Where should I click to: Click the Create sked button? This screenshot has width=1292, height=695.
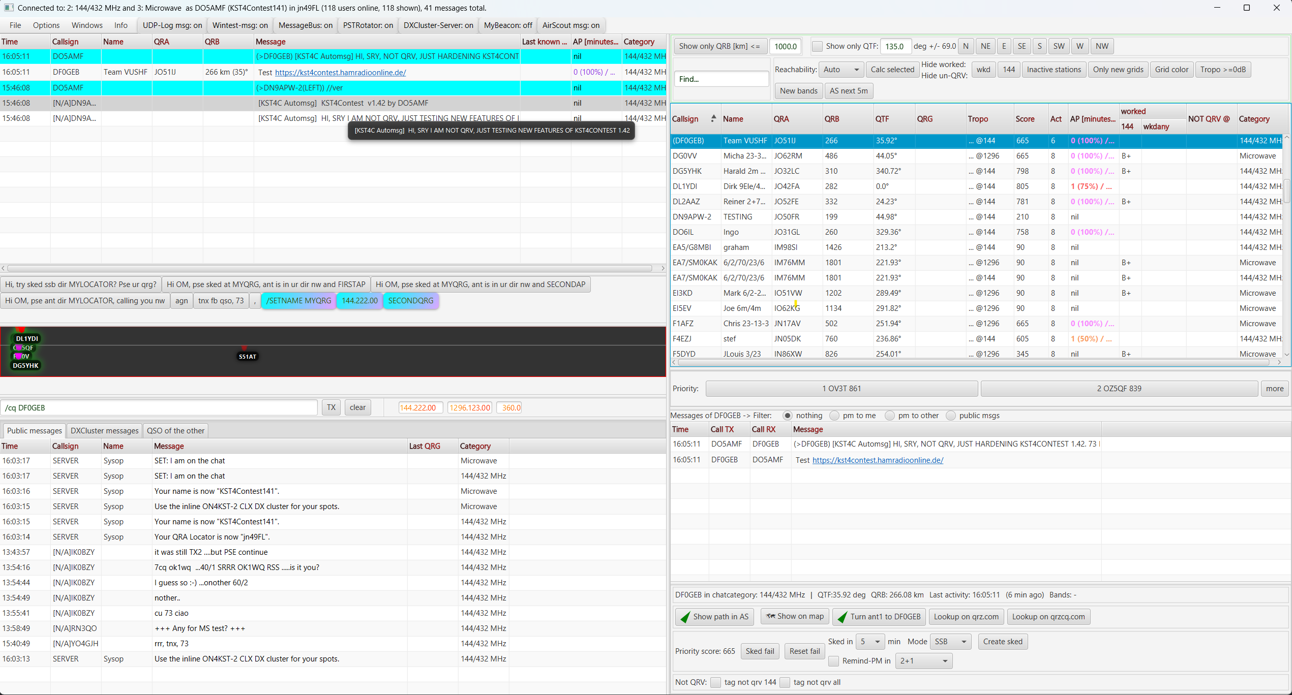(1003, 642)
